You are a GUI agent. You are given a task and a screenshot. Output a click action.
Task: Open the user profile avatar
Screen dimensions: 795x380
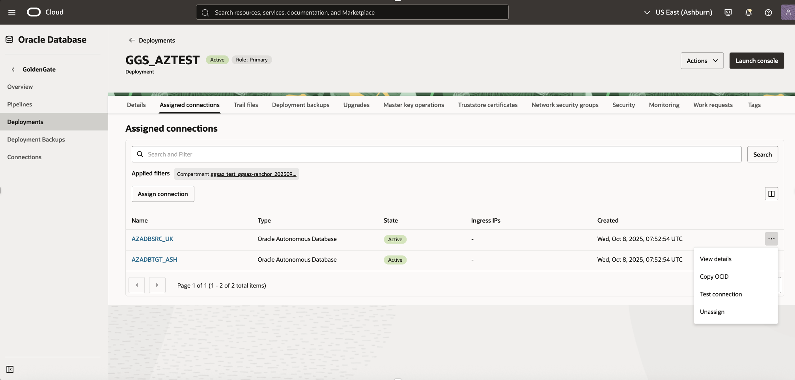[x=788, y=12]
